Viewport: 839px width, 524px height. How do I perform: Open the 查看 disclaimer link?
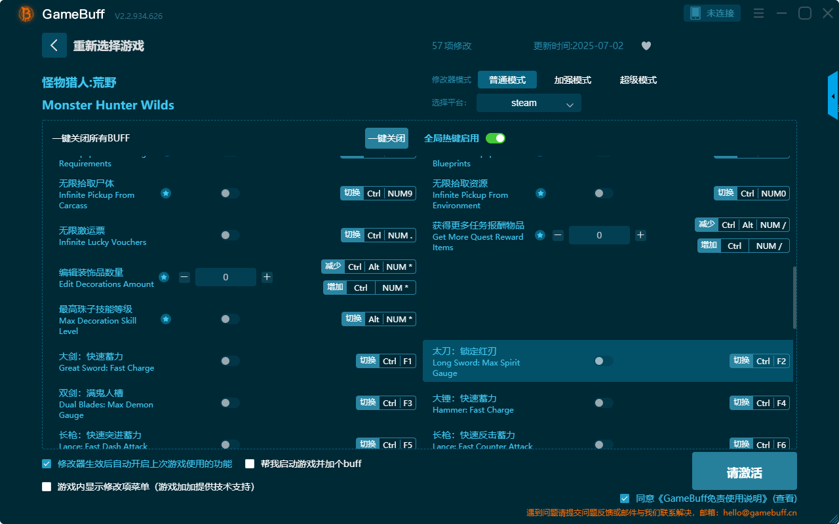coord(785,498)
